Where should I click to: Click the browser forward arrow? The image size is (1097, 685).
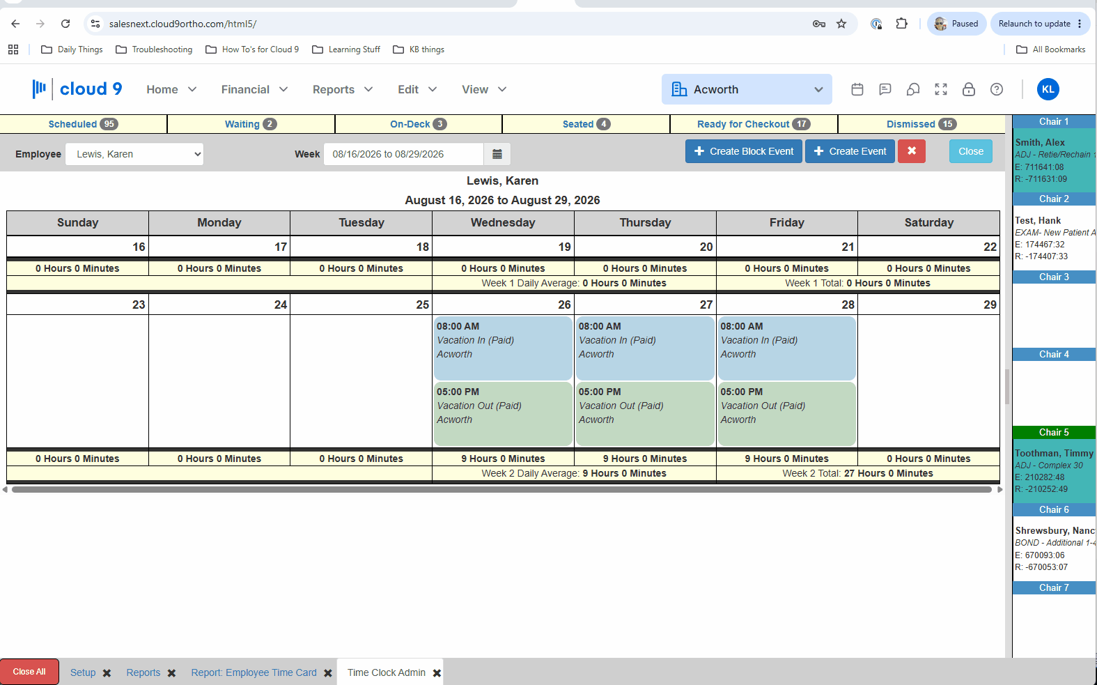click(x=40, y=24)
